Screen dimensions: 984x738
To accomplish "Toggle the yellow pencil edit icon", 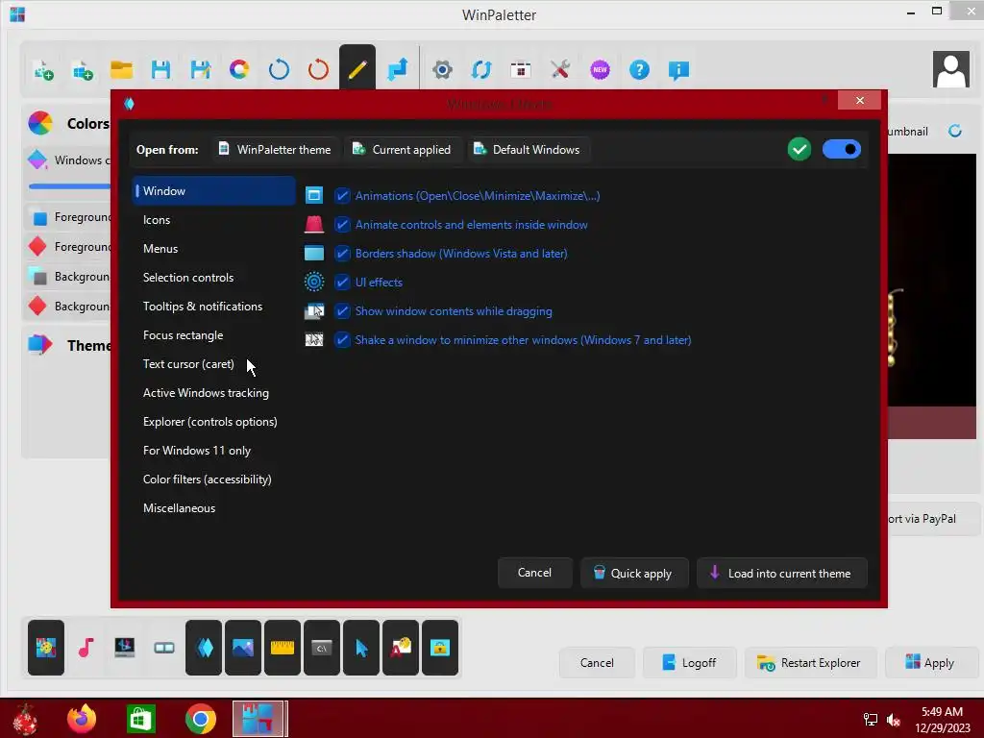I will click(x=357, y=68).
